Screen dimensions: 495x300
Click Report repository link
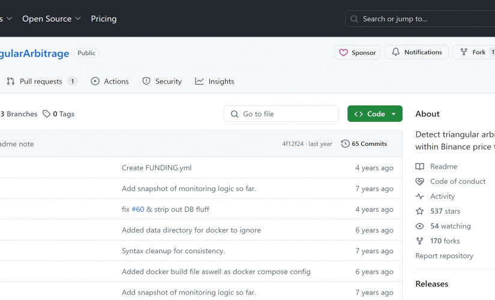(x=444, y=256)
